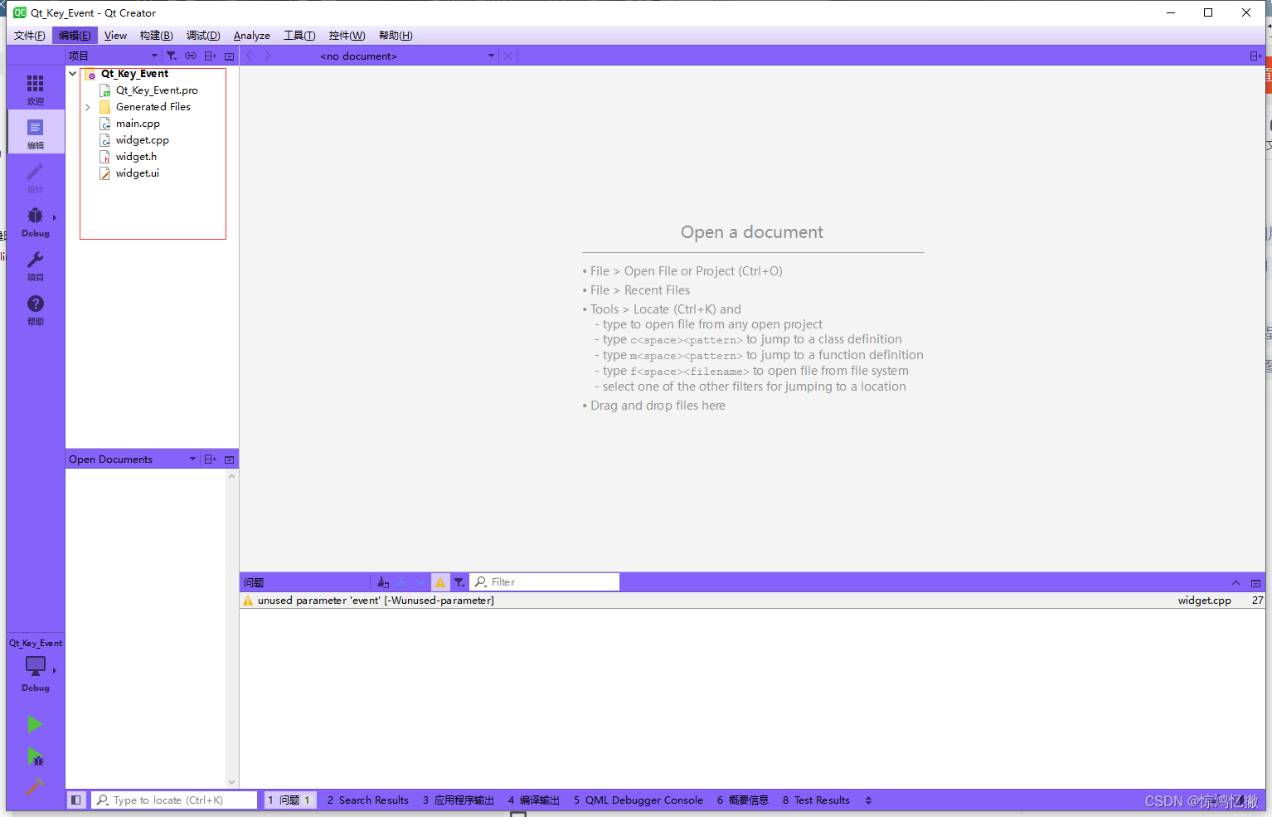This screenshot has width=1272, height=817.
Task: Close the Projects sidebar panel
Action: point(230,56)
